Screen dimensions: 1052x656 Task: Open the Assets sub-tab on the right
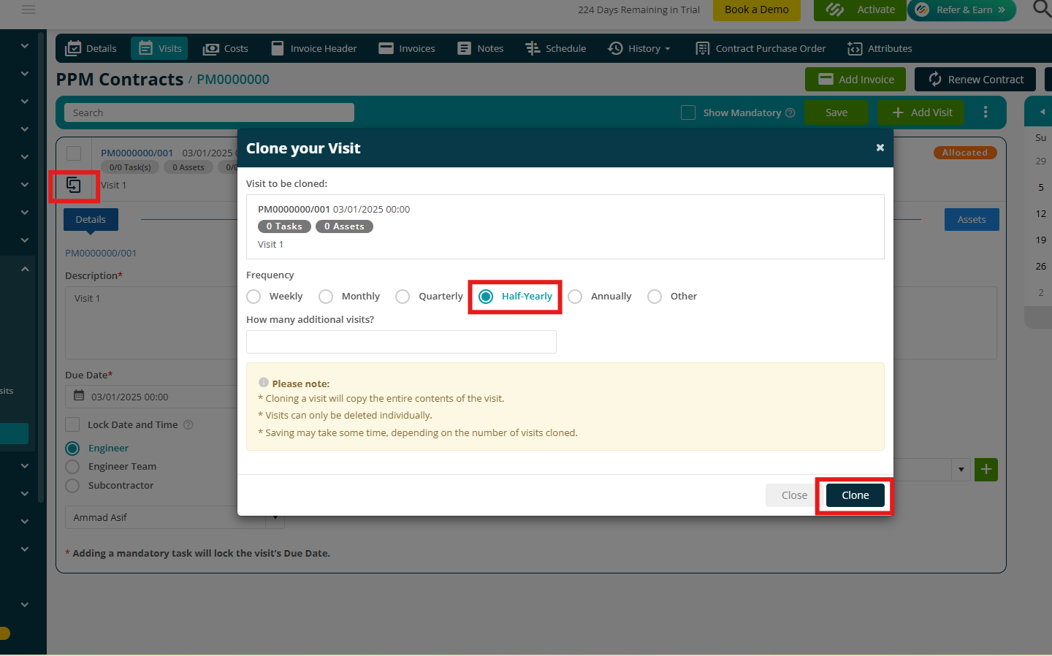tap(972, 219)
